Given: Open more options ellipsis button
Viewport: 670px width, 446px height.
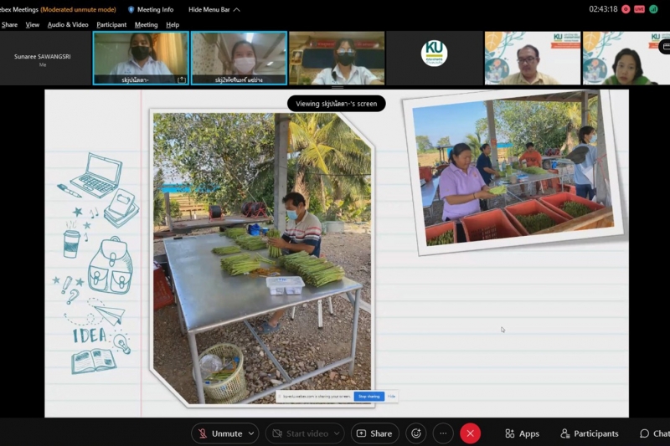Looking at the screenshot, I should (x=443, y=433).
